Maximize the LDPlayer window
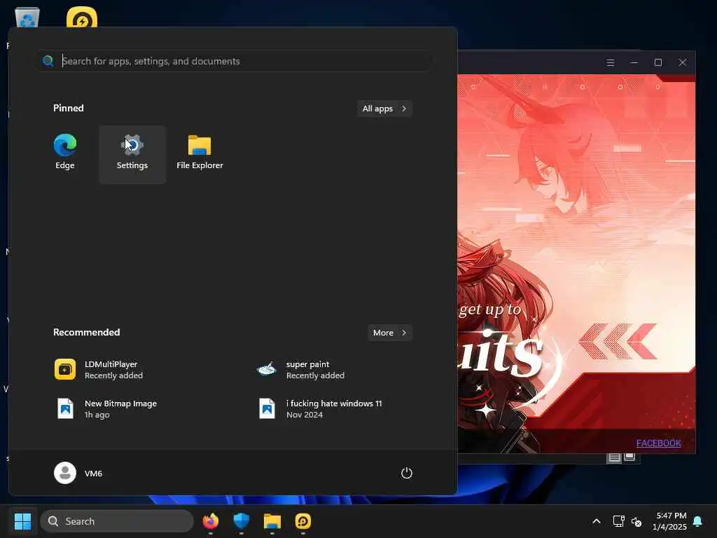The width and height of the screenshot is (717, 538). [x=658, y=62]
